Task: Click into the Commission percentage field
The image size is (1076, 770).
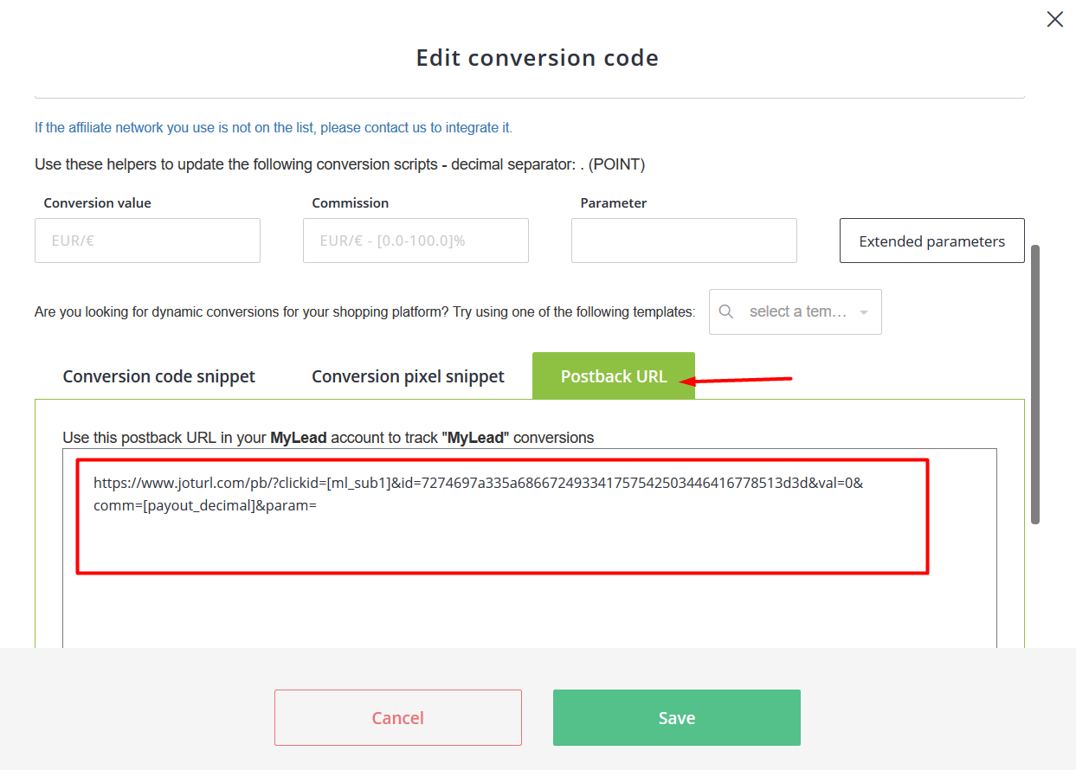Action: (x=416, y=241)
